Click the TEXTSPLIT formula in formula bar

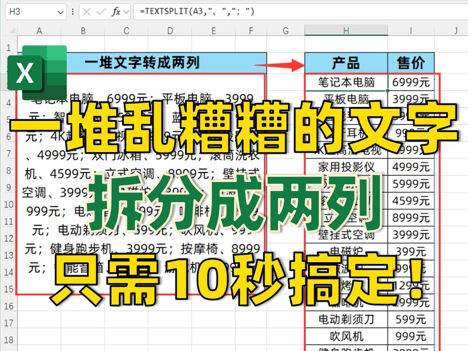pyautogui.click(x=197, y=12)
